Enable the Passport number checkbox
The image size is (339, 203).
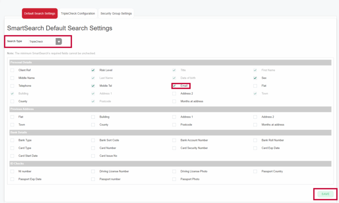point(93,179)
